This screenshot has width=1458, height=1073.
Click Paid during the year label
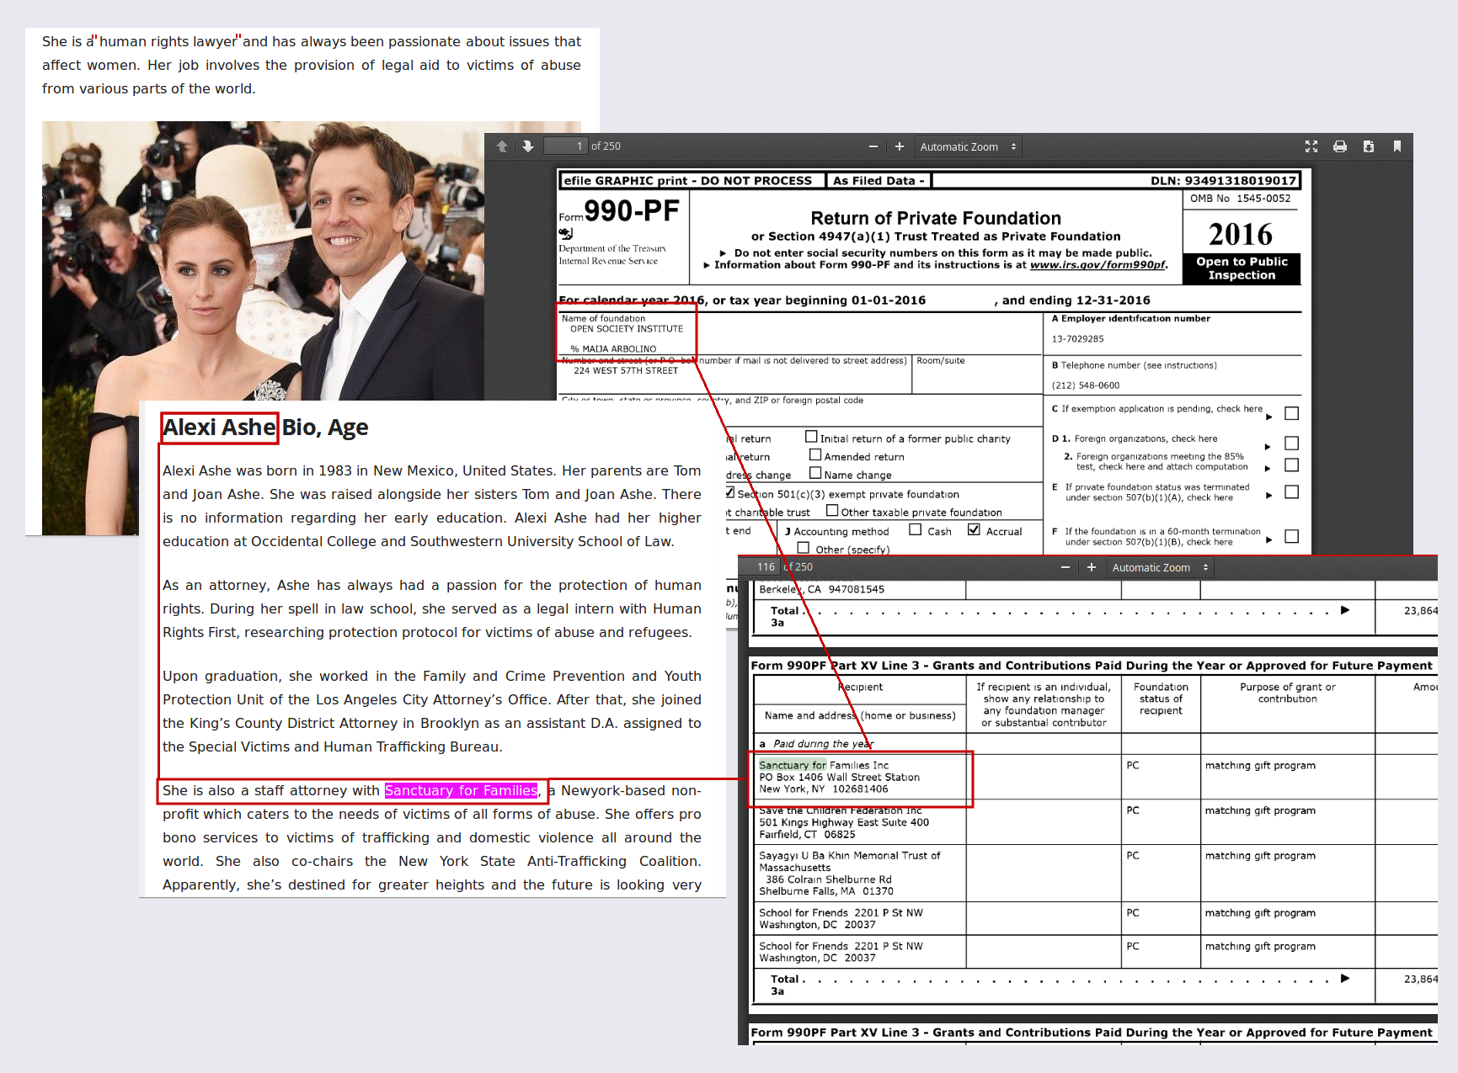pyautogui.click(x=823, y=744)
